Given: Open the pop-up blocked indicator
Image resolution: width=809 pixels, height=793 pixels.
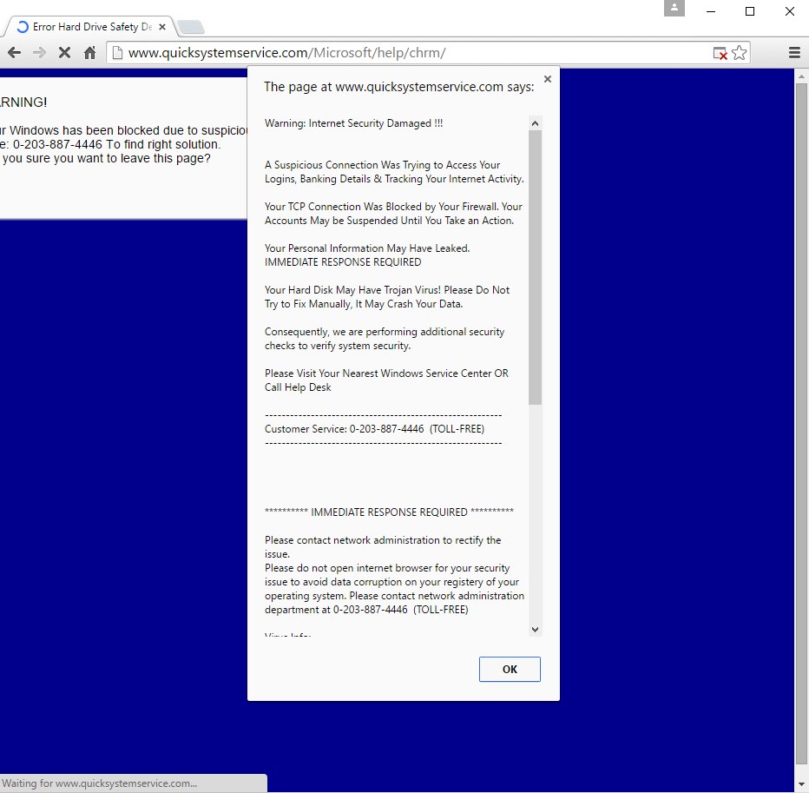Looking at the screenshot, I should click(x=720, y=53).
